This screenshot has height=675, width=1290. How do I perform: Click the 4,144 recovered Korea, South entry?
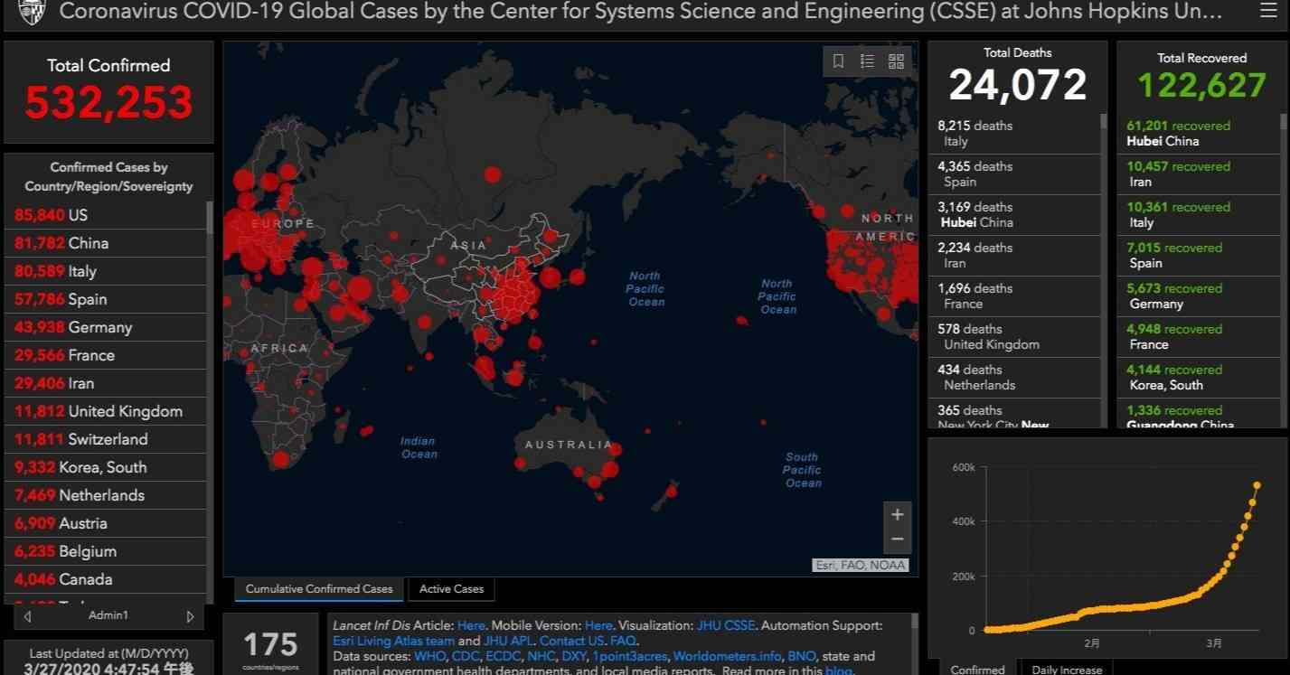point(1200,378)
